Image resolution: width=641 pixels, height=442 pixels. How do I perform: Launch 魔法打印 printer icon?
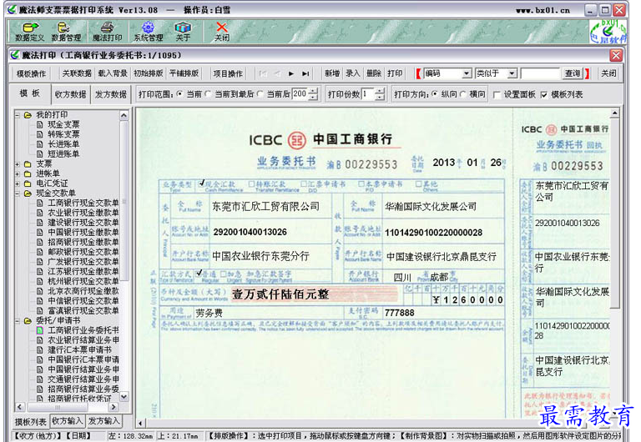(107, 32)
